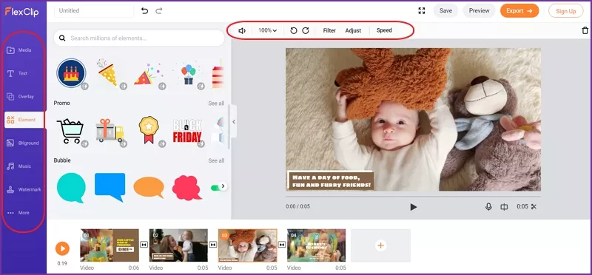The image size is (592, 275).
Task: Play the whole timeline
Action: click(62, 248)
